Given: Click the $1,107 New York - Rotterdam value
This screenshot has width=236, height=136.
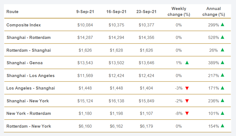Looking at the screenshot, I should [146, 113].
